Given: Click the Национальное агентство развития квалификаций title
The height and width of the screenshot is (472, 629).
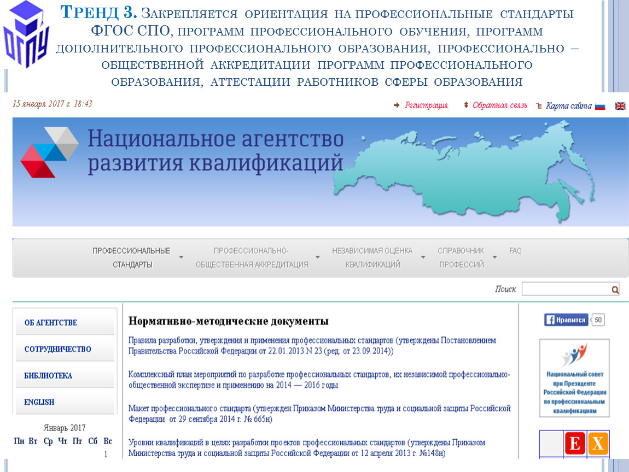Looking at the screenshot, I should [216, 151].
